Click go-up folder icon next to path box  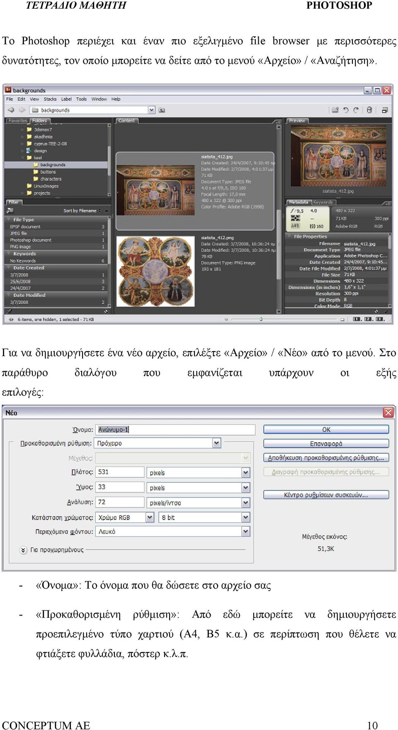click(162, 110)
